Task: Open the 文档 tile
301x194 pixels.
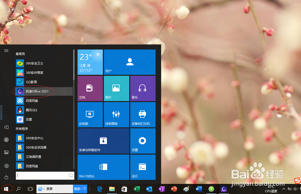Action: click(x=90, y=88)
